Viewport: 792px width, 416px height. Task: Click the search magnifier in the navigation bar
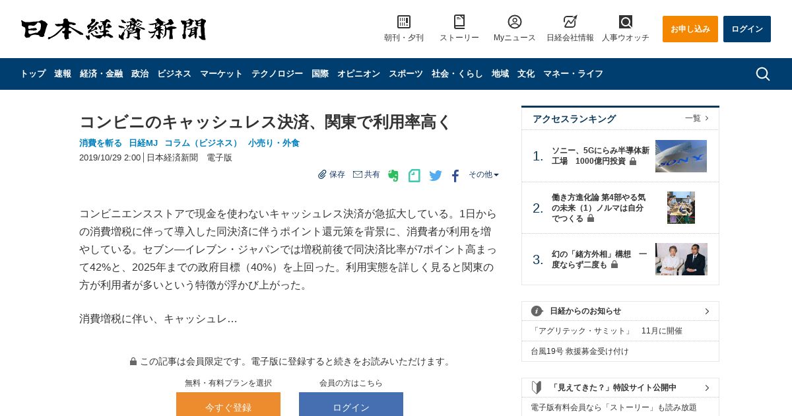pyautogui.click(x=763, y=74)
